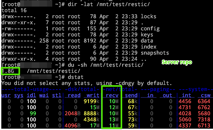Click the '4731' interrupts value
This screenshot has height=130, width=213.
coord(185,108)
